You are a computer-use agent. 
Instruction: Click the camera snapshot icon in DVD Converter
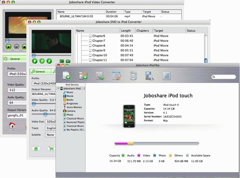pos(68,61)
